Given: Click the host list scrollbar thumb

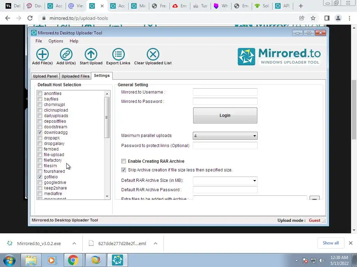Looking at the screenshot, I should (107, 118).
